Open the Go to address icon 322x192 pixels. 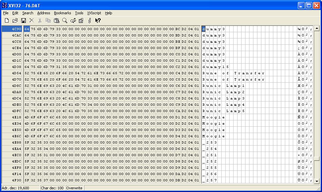pyautogui.click(x=81, y=20)
